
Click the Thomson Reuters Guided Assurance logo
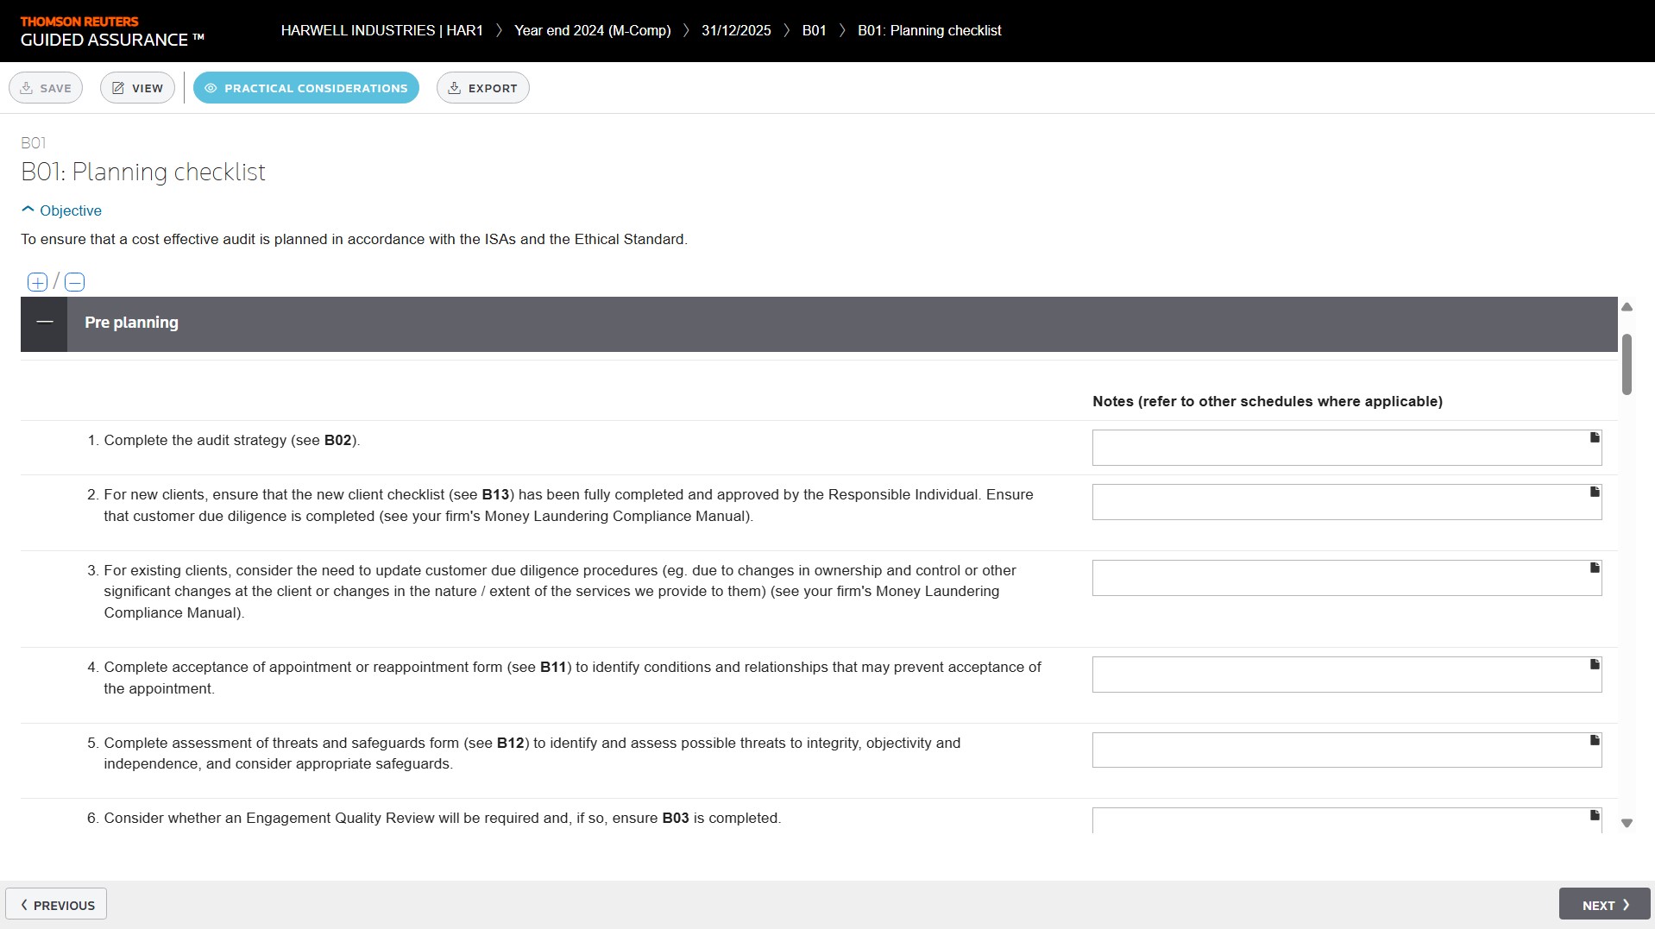(x=112, y=31)
